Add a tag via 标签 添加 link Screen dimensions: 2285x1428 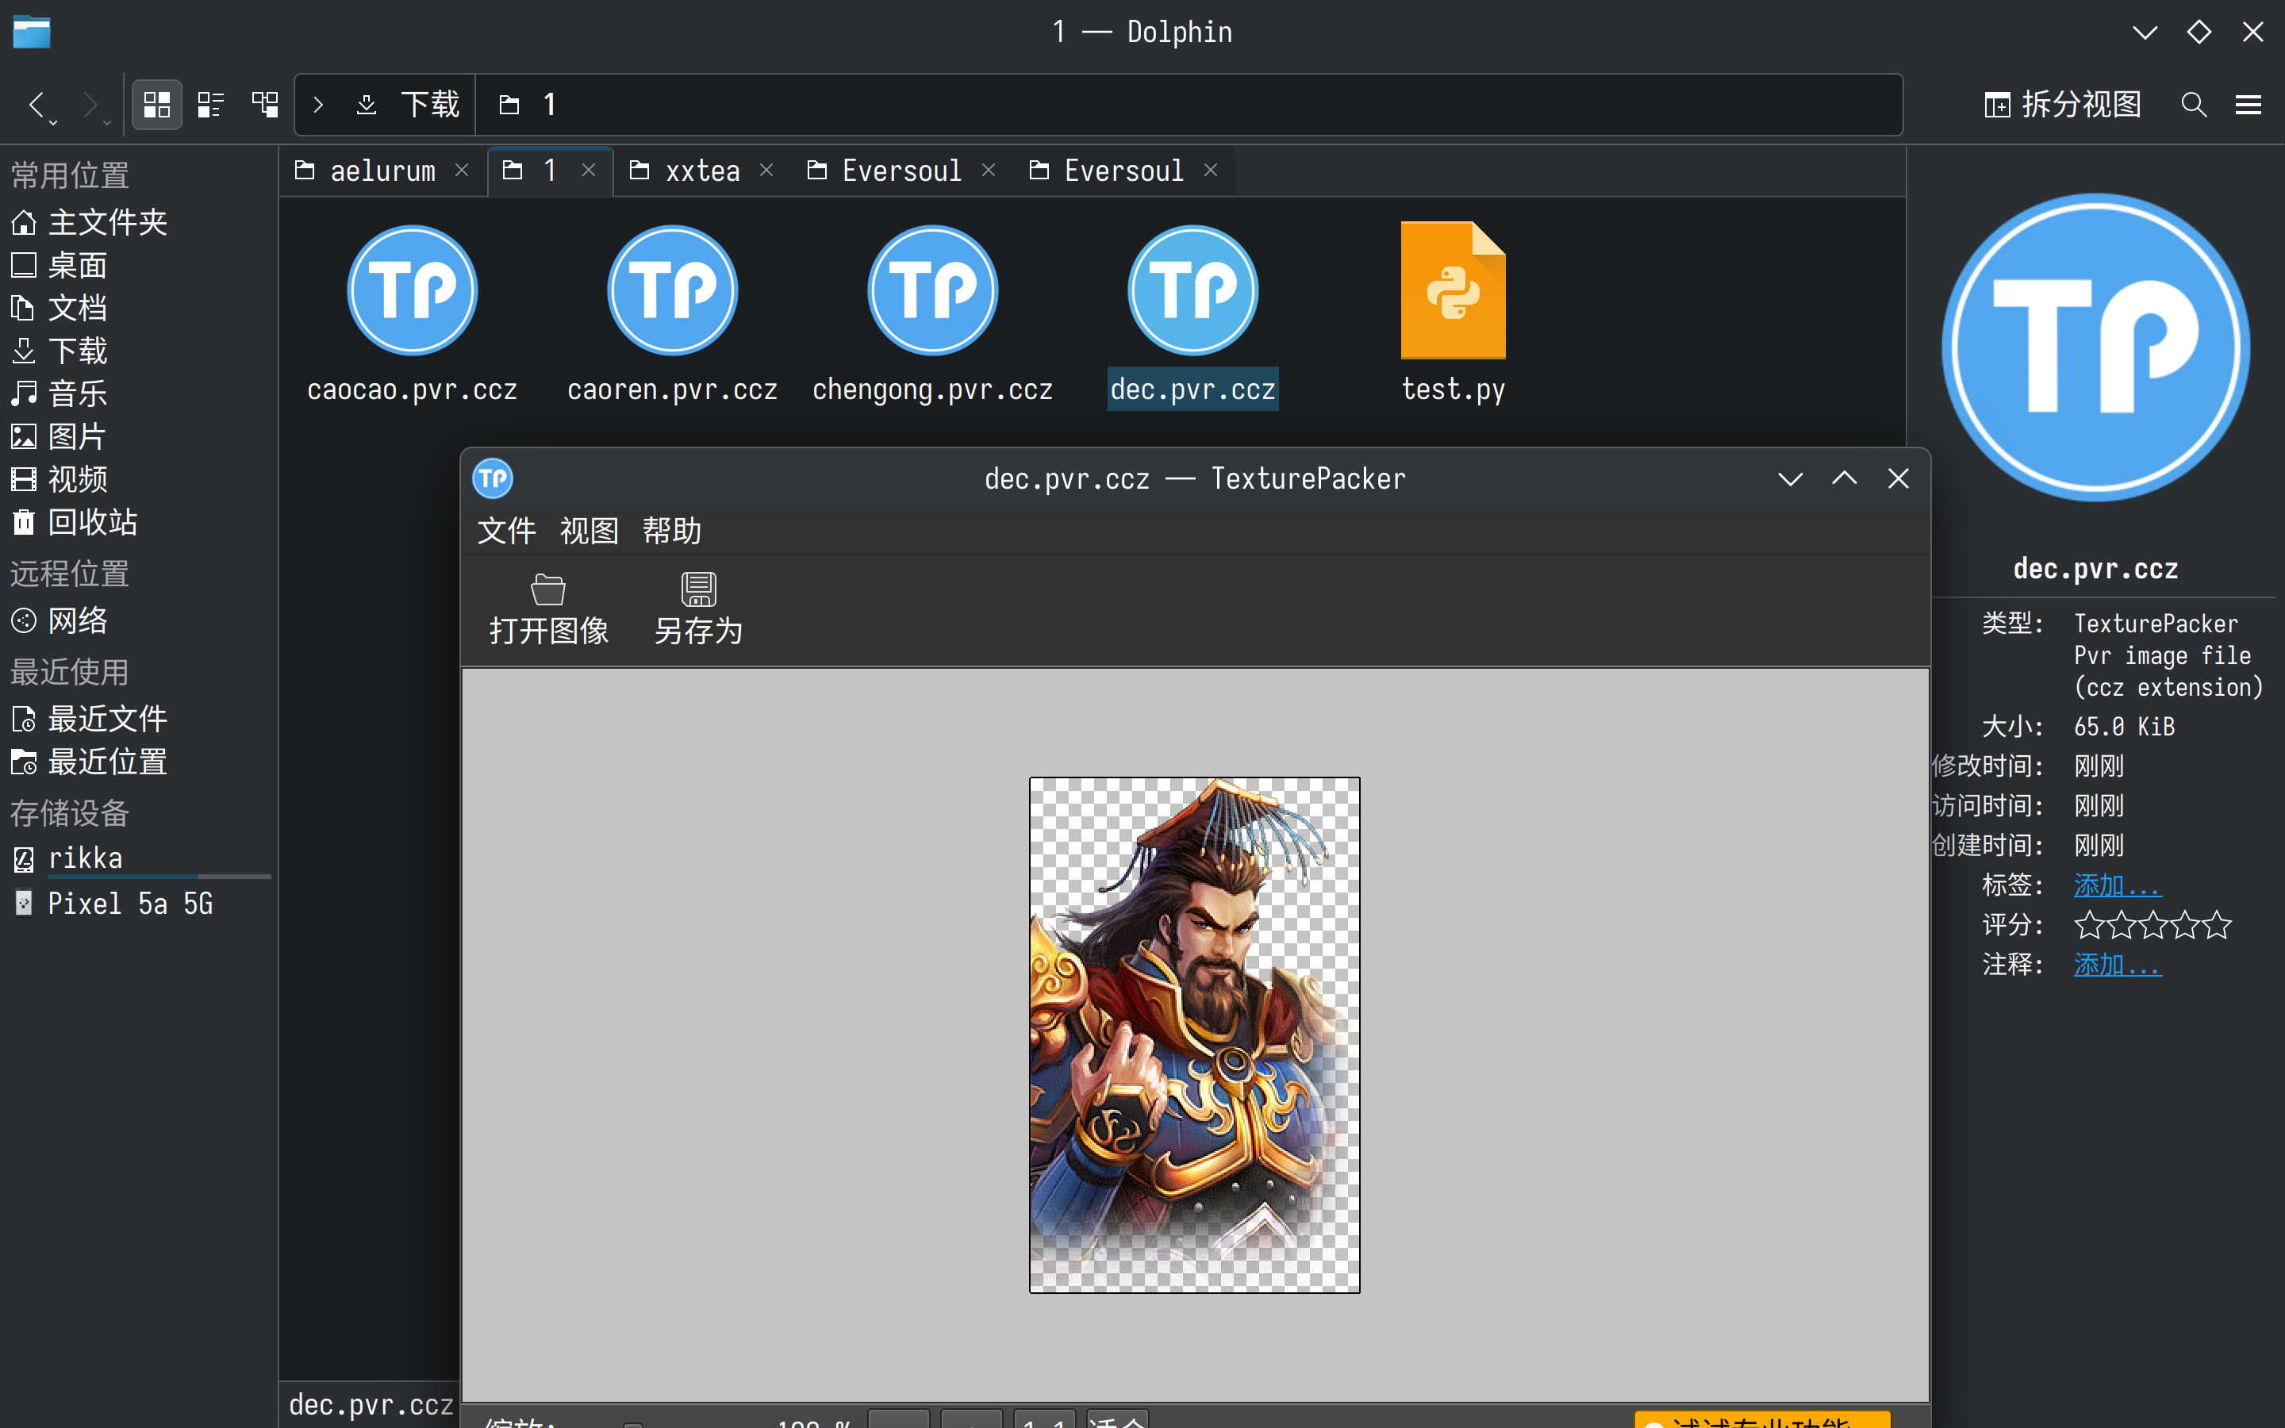click(x=2117, y=885)
